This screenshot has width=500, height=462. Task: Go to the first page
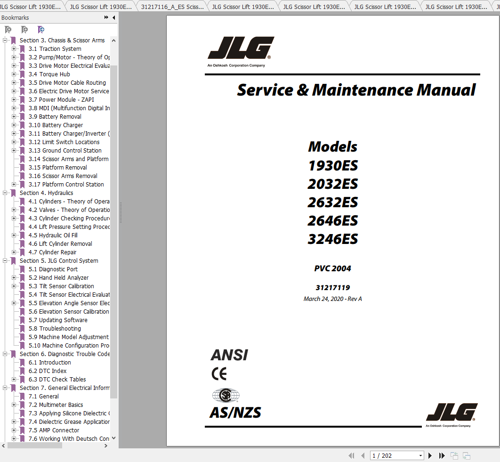351,455
